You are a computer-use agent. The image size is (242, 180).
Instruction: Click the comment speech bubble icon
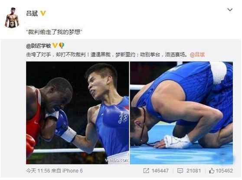[x=180, y=171]
